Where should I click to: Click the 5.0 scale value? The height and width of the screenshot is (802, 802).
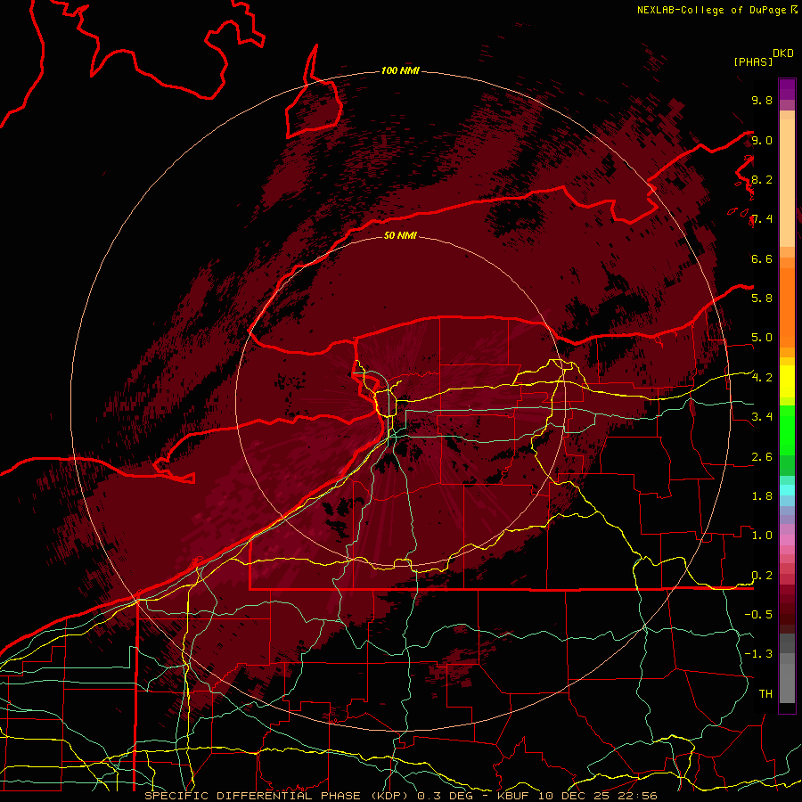762,338
